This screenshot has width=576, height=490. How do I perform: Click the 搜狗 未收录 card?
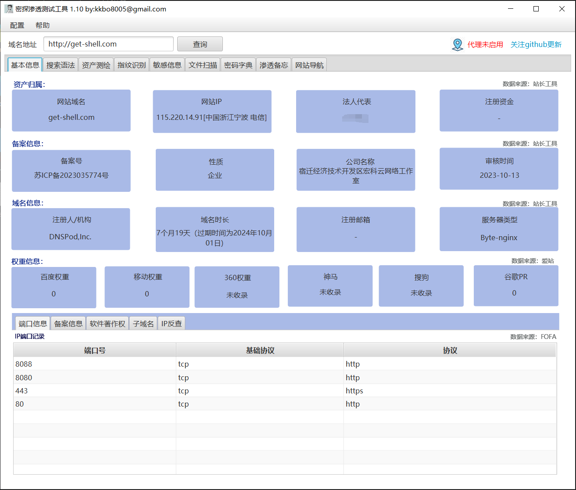pos(421,286)
